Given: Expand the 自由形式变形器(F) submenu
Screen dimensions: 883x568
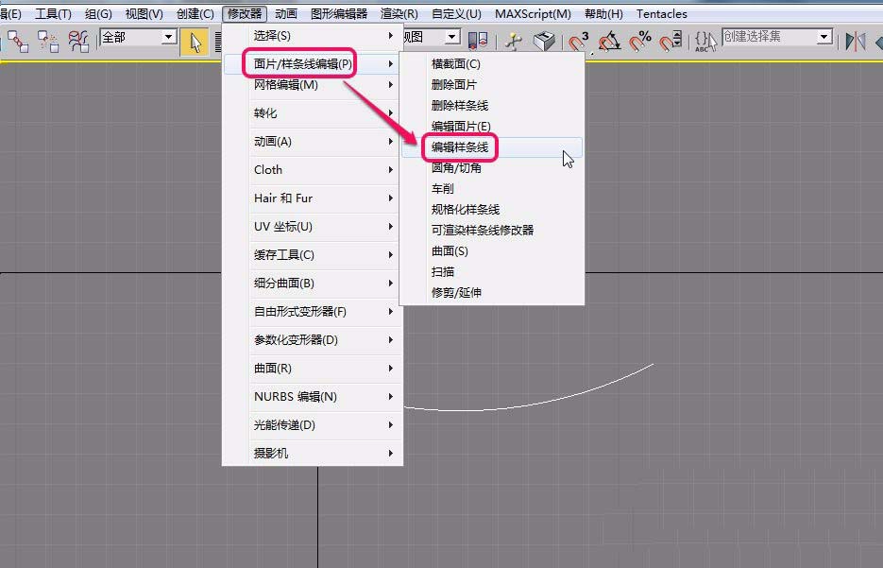Looking at the screenshot, I should 314,312.
